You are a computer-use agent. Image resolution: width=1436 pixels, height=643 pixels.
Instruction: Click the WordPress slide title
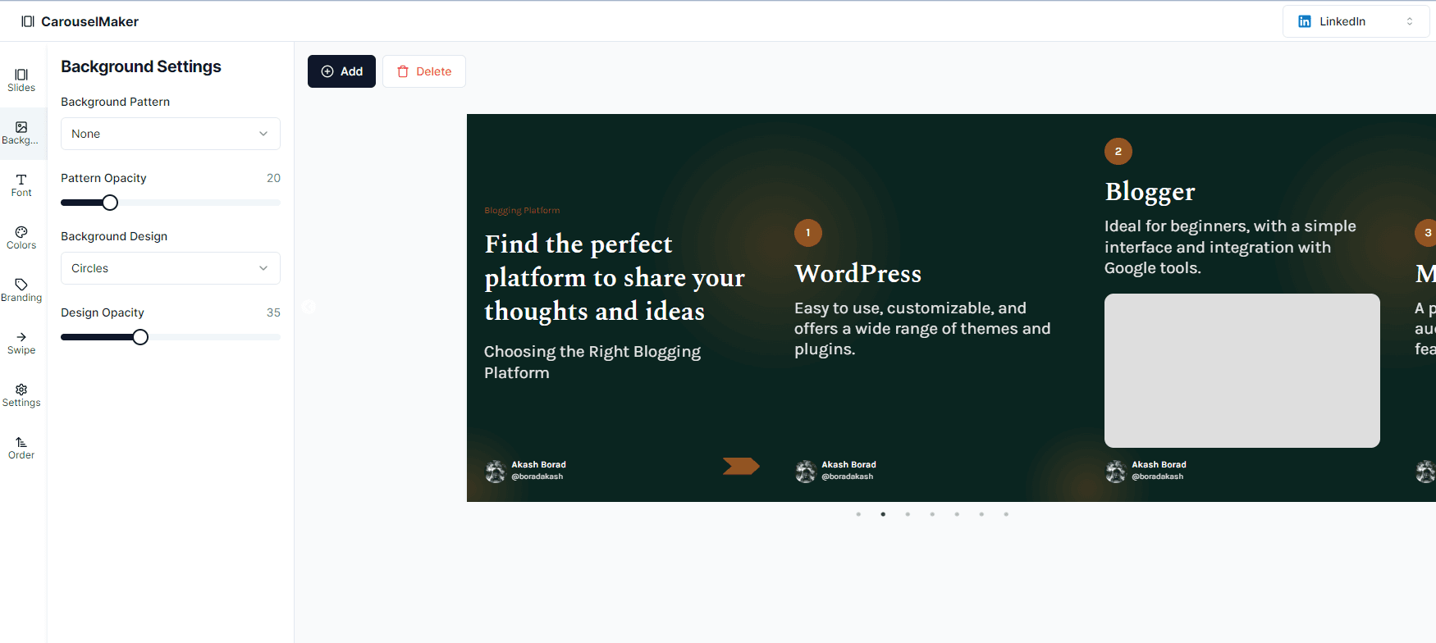tap(857, 274)
